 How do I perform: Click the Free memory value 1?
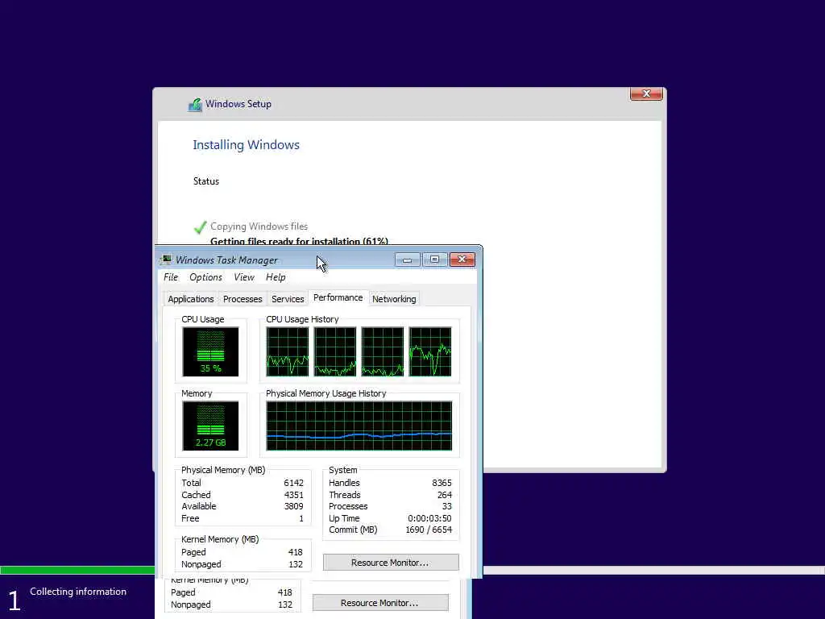tap(301, 518)
